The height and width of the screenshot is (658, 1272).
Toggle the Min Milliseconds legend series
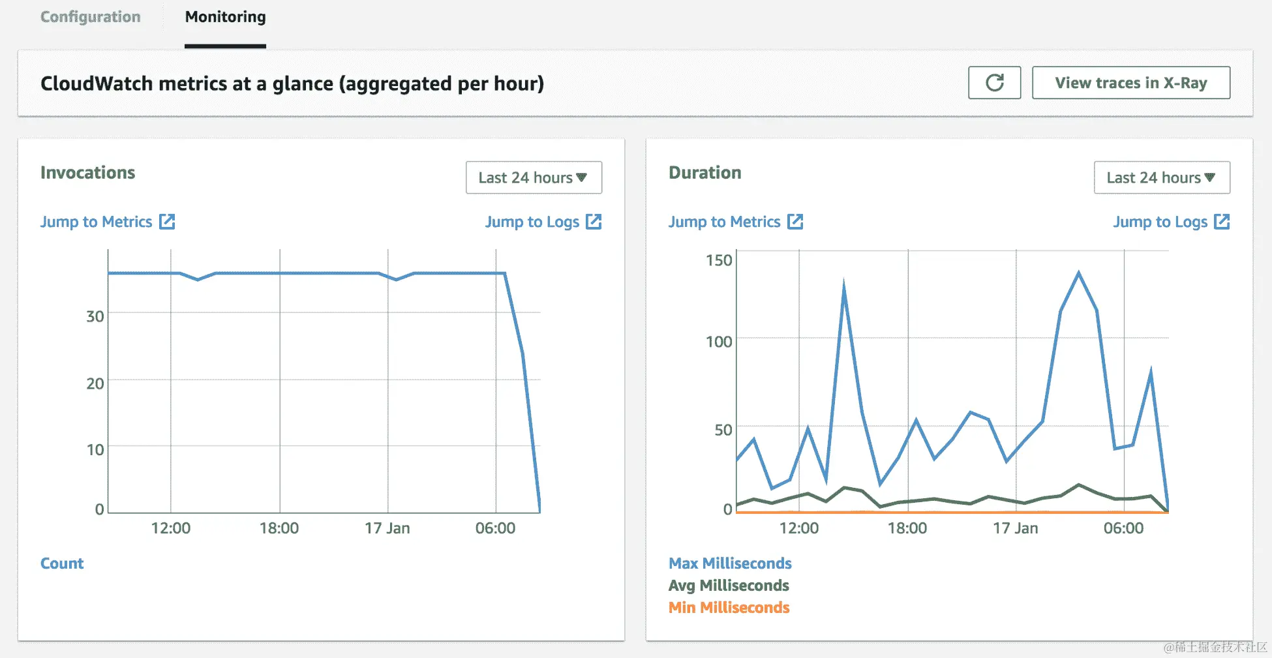[729, 608]
